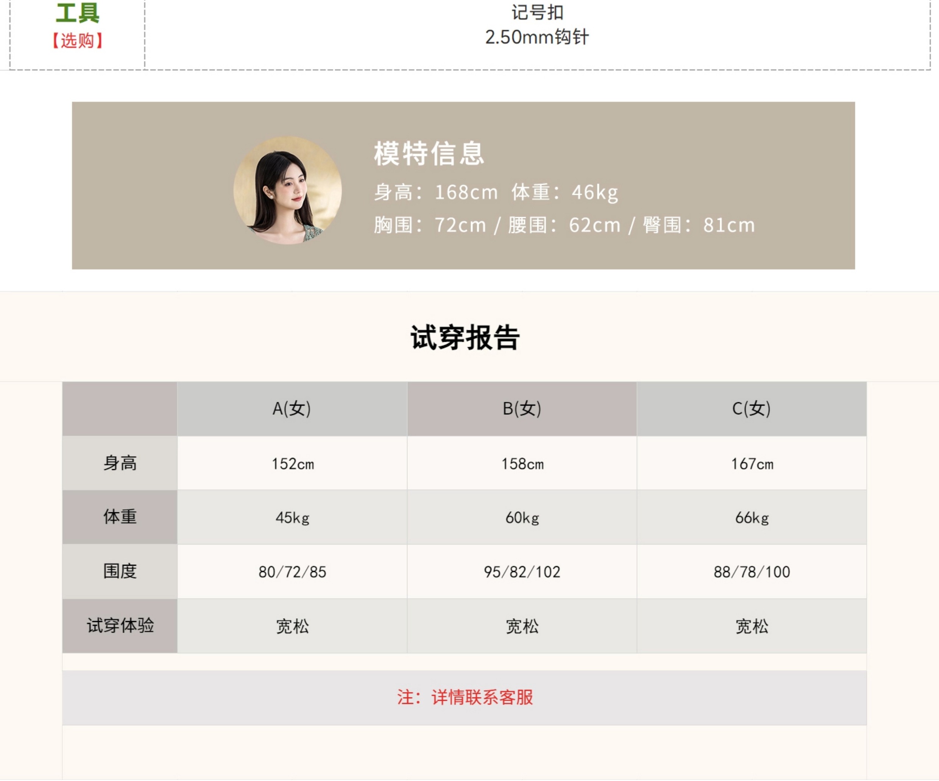Screen dimensions: 939x781
Task: Click the red 【选购】 label
Action: 77,40
